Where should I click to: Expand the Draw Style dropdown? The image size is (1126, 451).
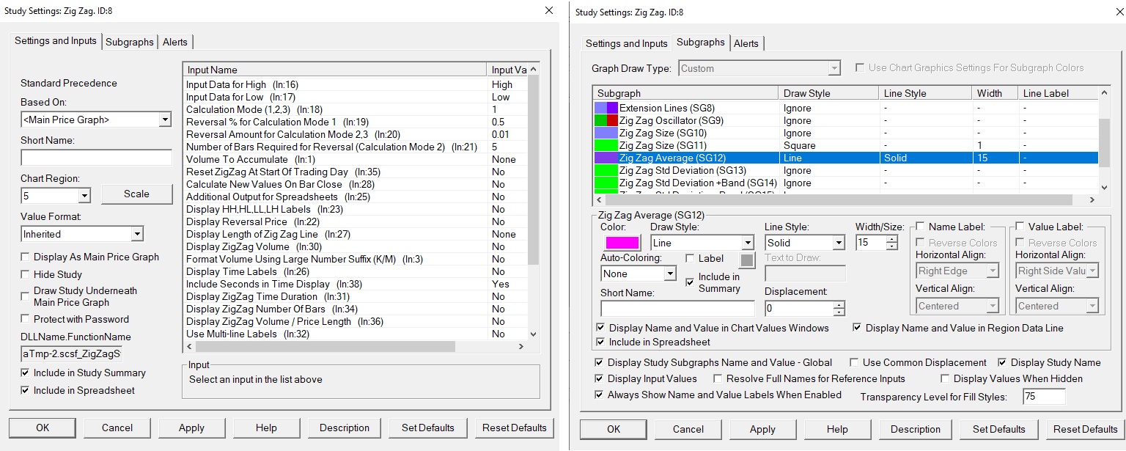pos(747,243)
